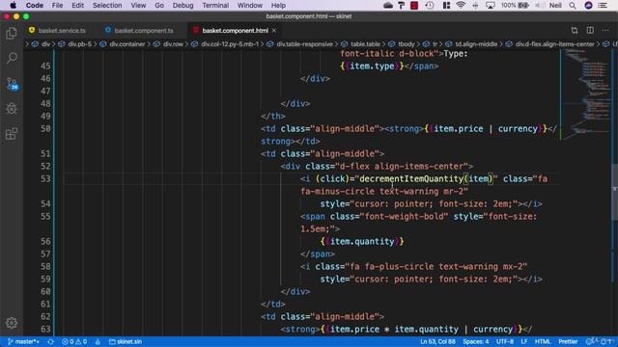Click line number 53 in gutter
Viewport: 618px width, 347px height.
45,178
